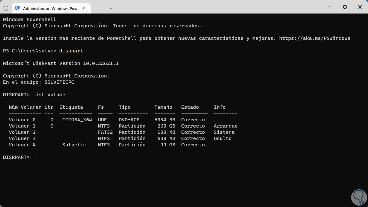Close the Administrador: Windows PowerShell tab
368x207 pixels.
point(84,8)
